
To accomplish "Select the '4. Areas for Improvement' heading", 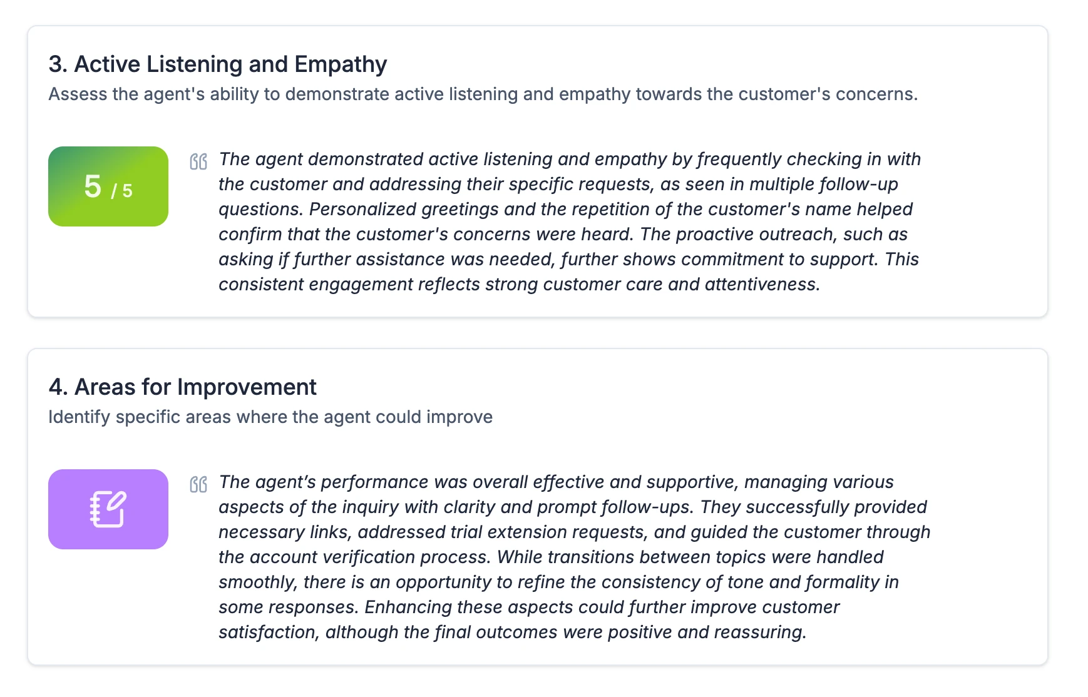I will tap(183, 387).
